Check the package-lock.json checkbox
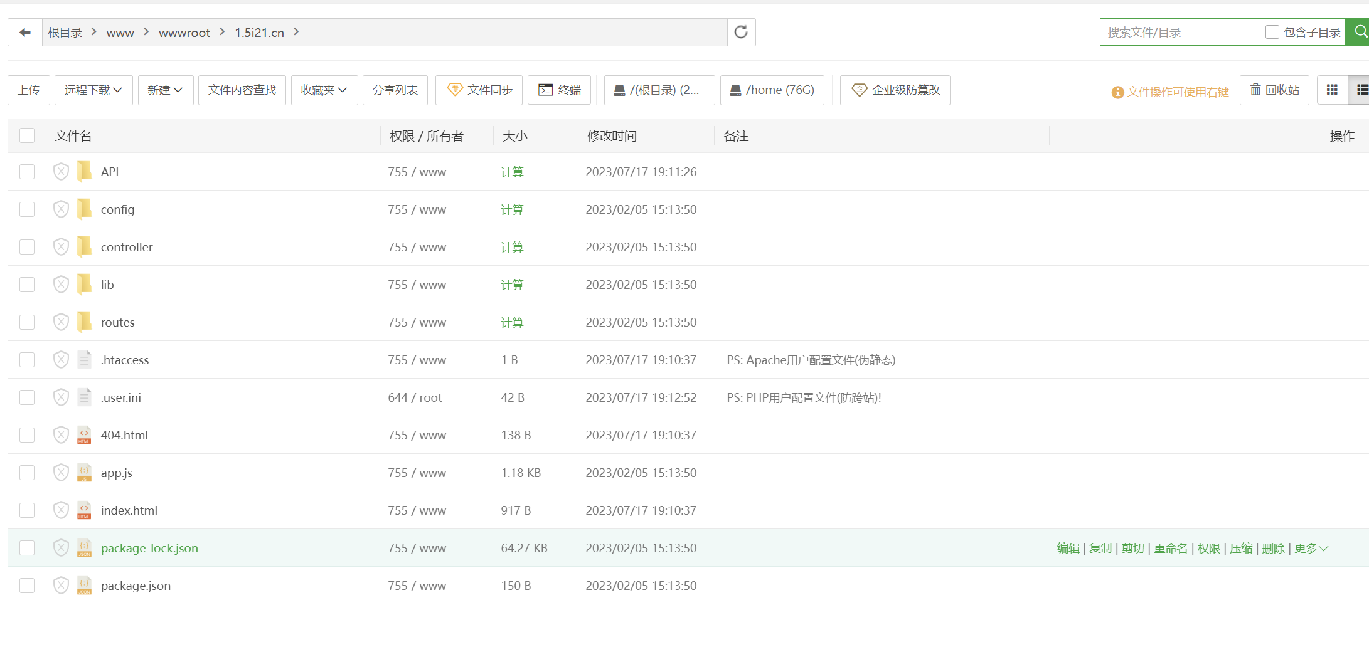1369x667 pixels. point(27,548)
